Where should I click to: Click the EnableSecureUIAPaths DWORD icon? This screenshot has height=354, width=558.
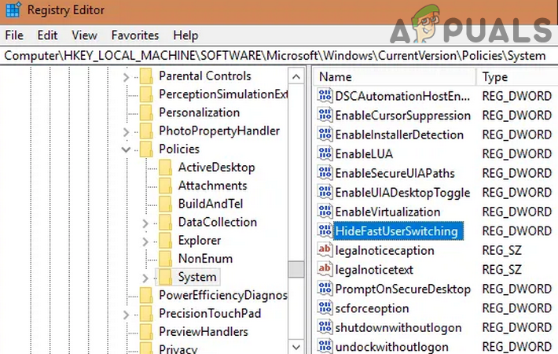click(x=325, y=173)
